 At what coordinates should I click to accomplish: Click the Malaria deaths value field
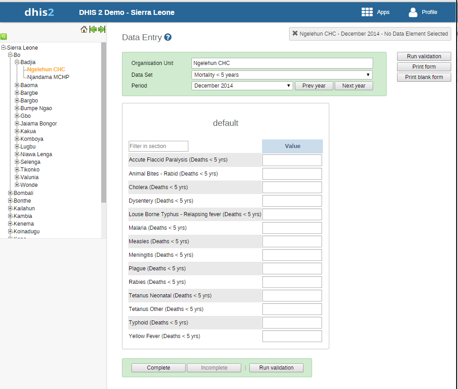click(x=292, y=228)
